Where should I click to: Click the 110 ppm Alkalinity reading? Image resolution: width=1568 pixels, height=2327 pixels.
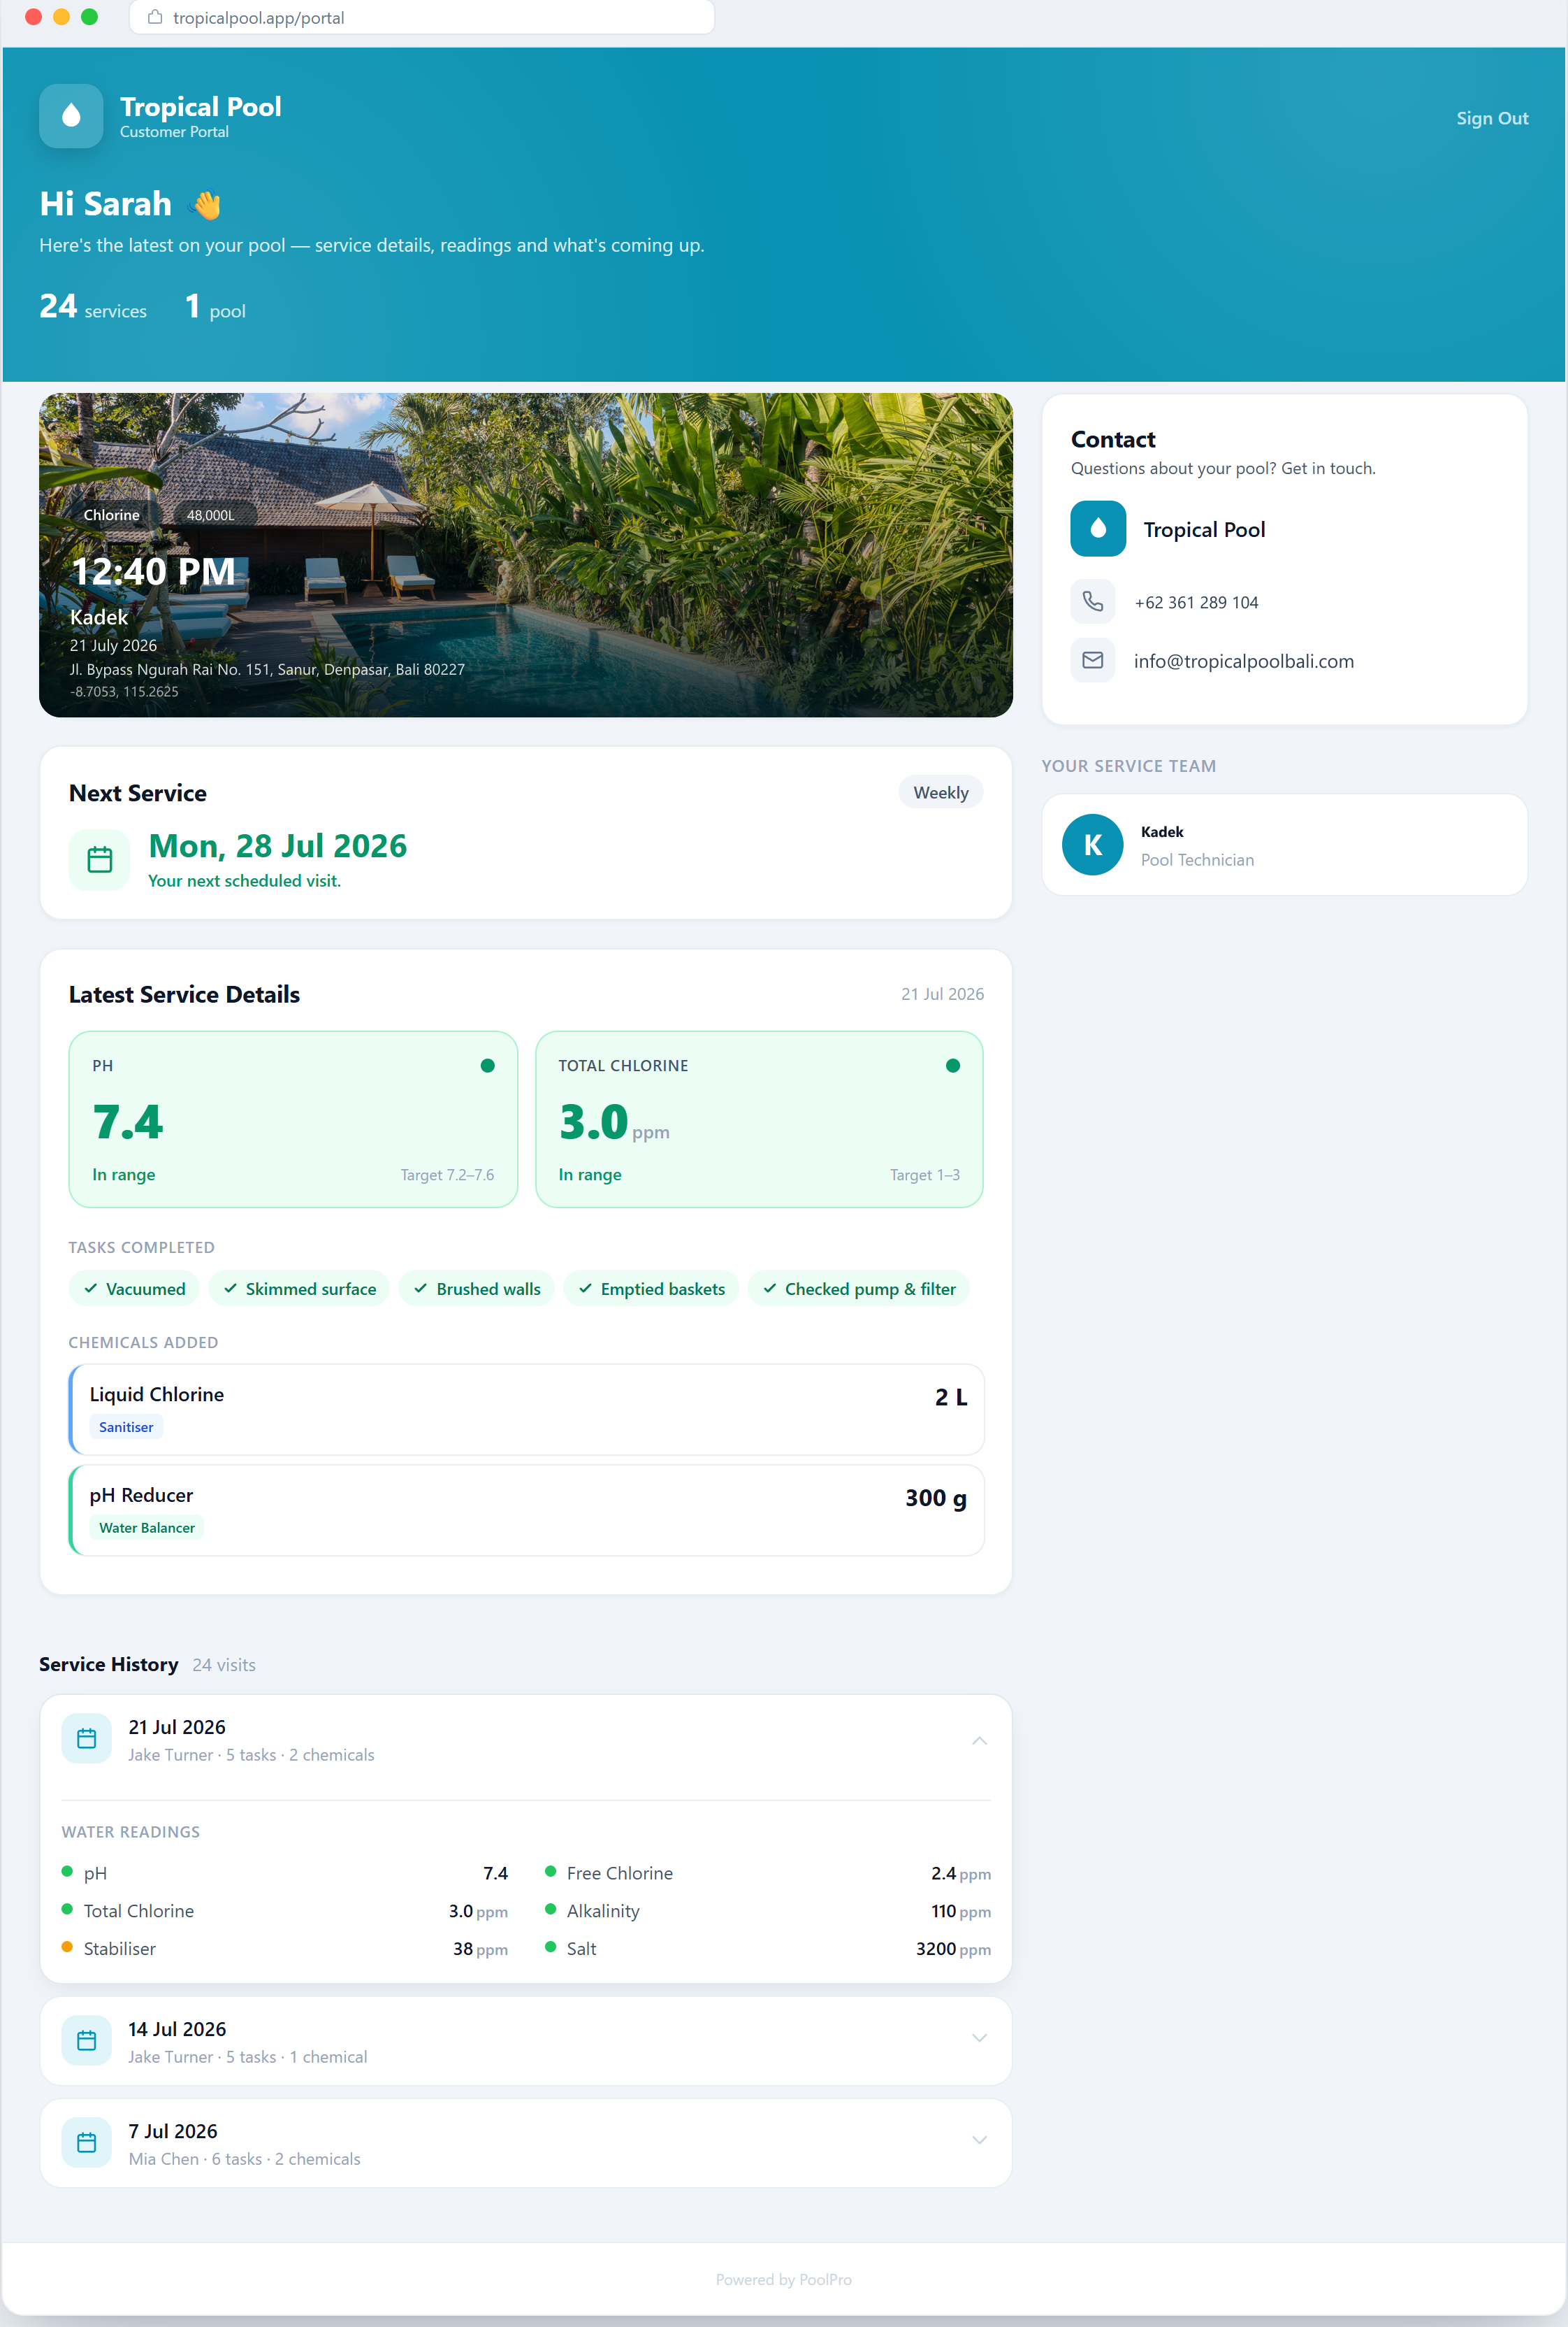click(961, 1911)
